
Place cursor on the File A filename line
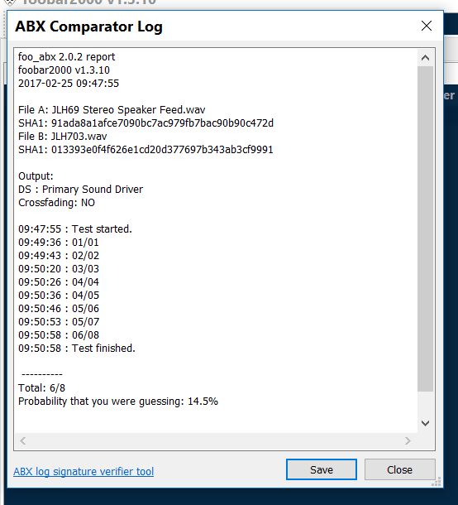(x=112, y=110)
